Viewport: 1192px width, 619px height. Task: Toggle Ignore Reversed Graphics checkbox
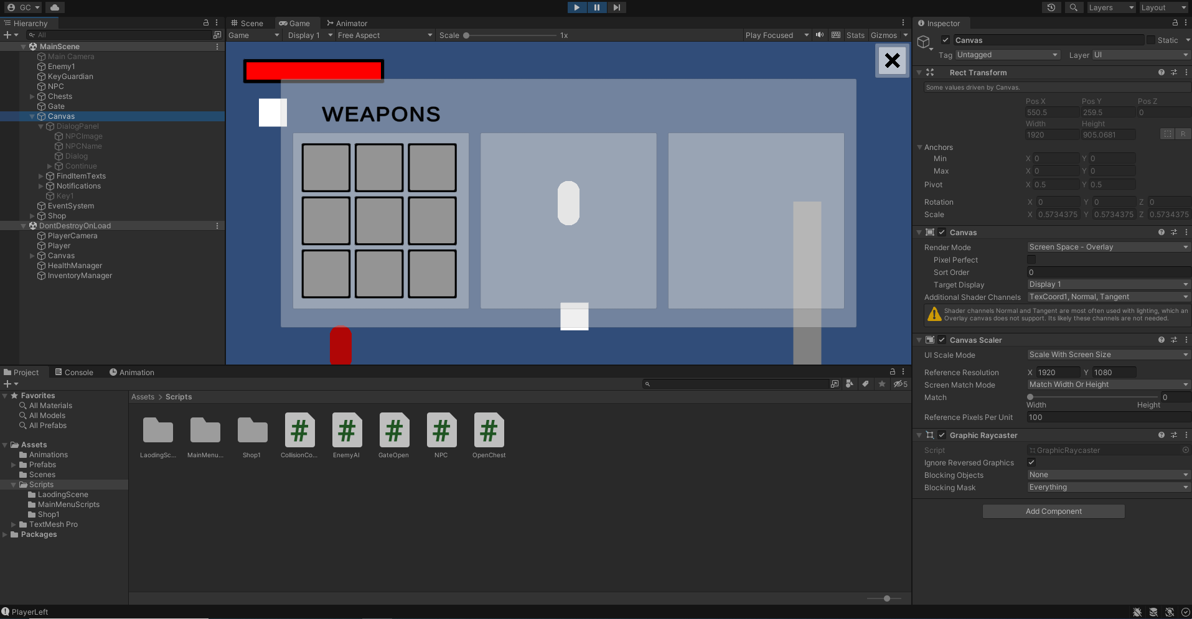(1031, 462)
